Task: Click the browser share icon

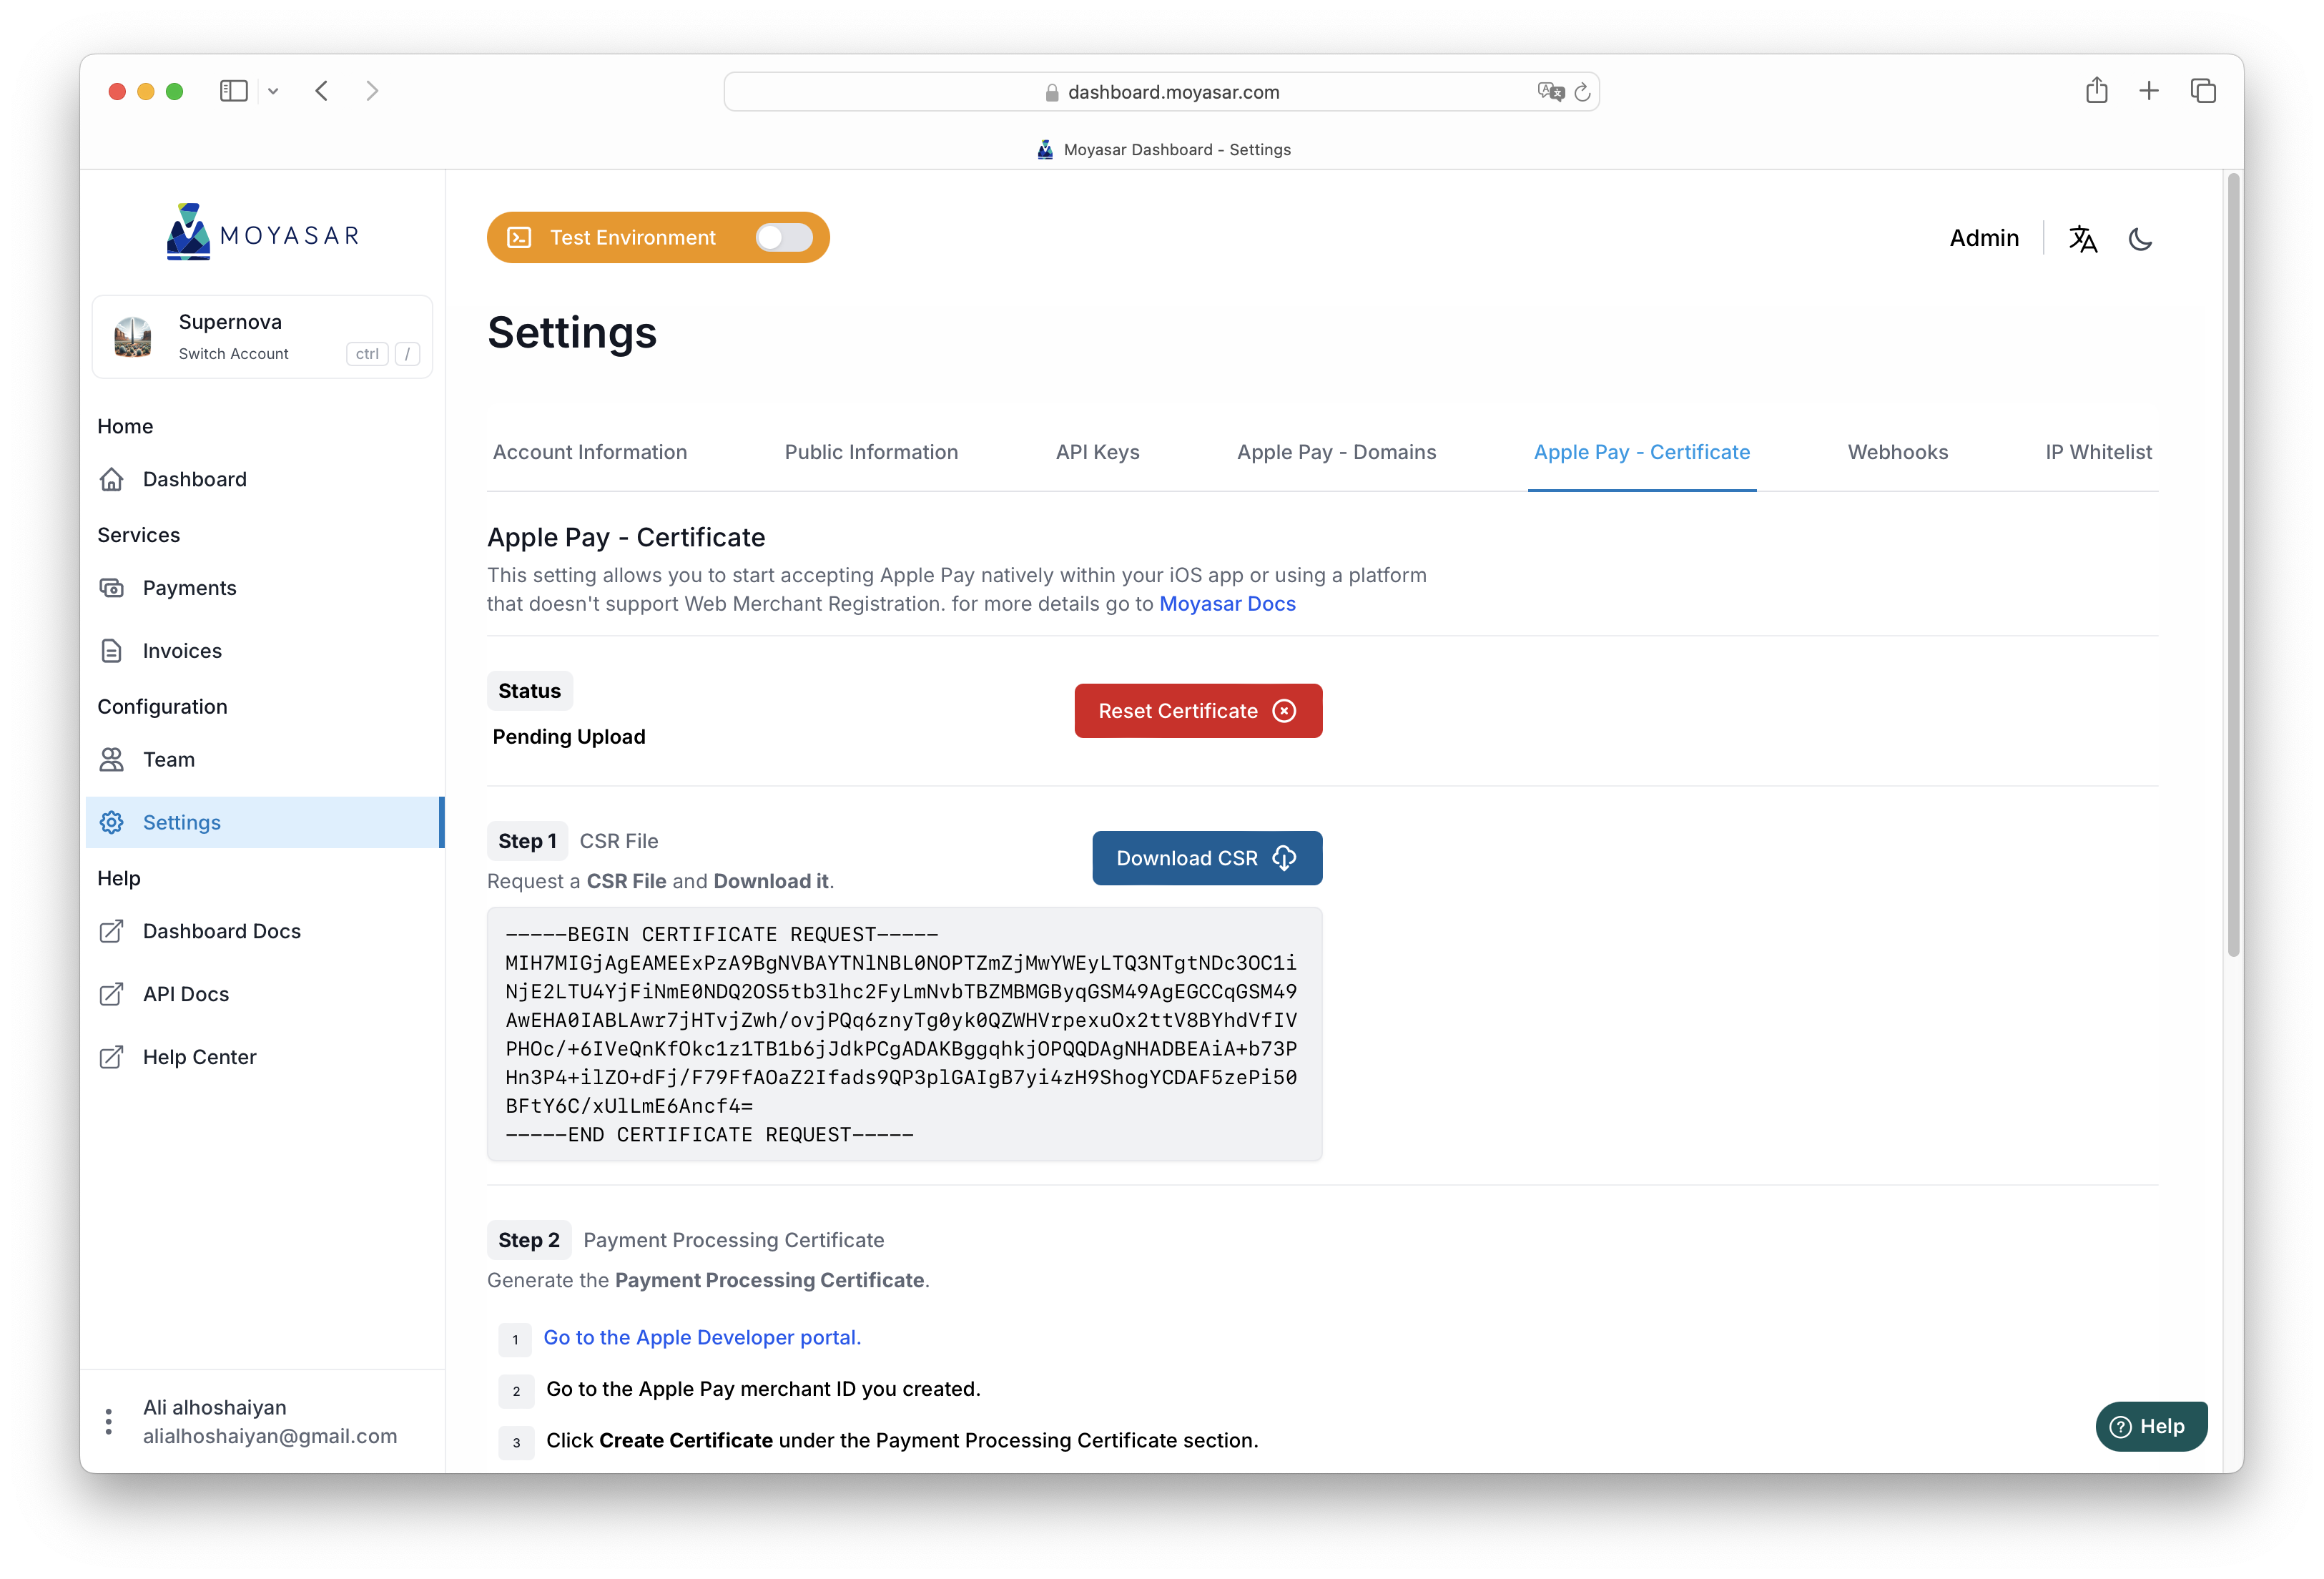Action: [x=2097, y=90]
